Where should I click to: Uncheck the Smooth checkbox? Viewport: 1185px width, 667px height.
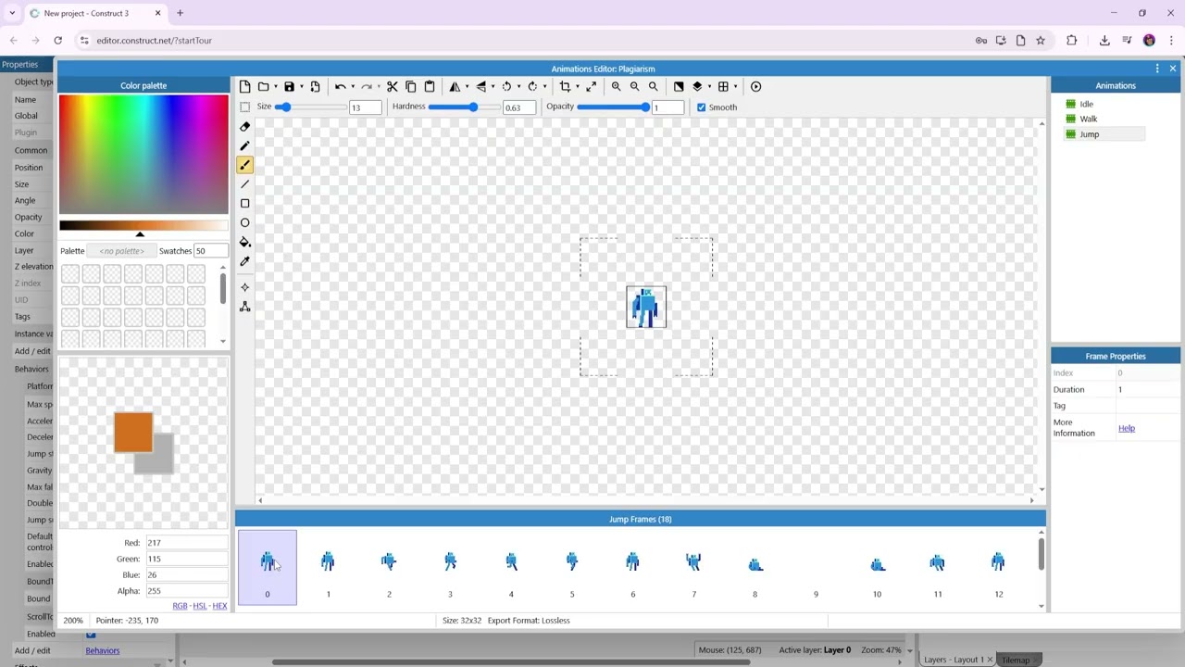(701, 107)
